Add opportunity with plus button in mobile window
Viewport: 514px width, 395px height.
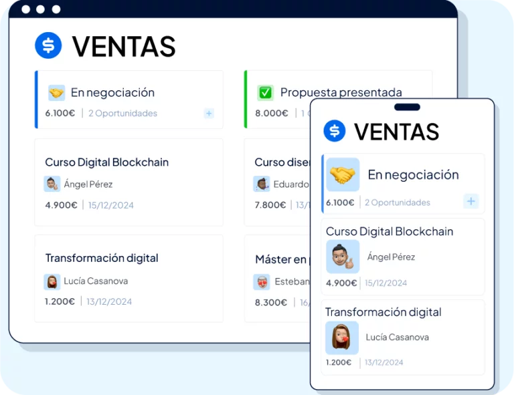point(471,201)
